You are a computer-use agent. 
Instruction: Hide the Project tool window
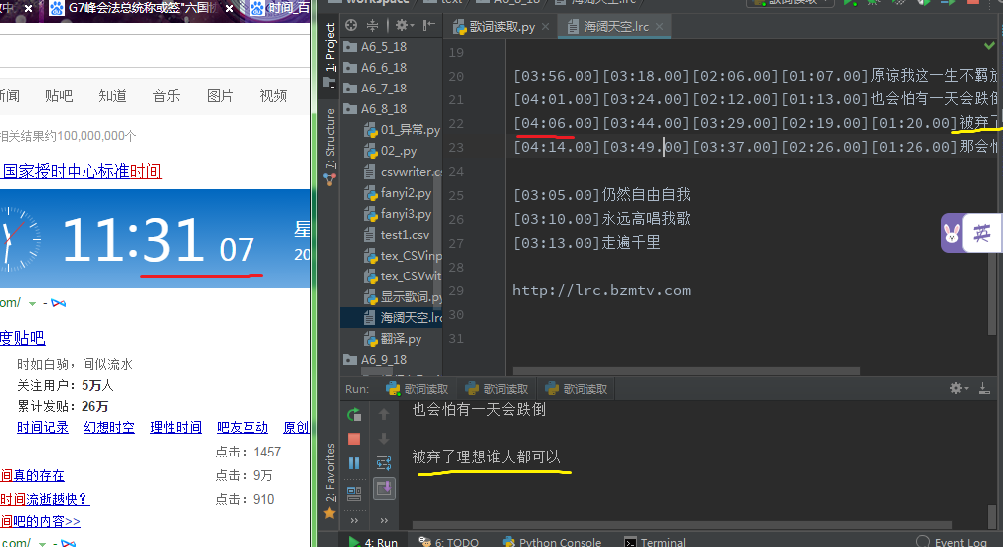click(x=428, y=25)
